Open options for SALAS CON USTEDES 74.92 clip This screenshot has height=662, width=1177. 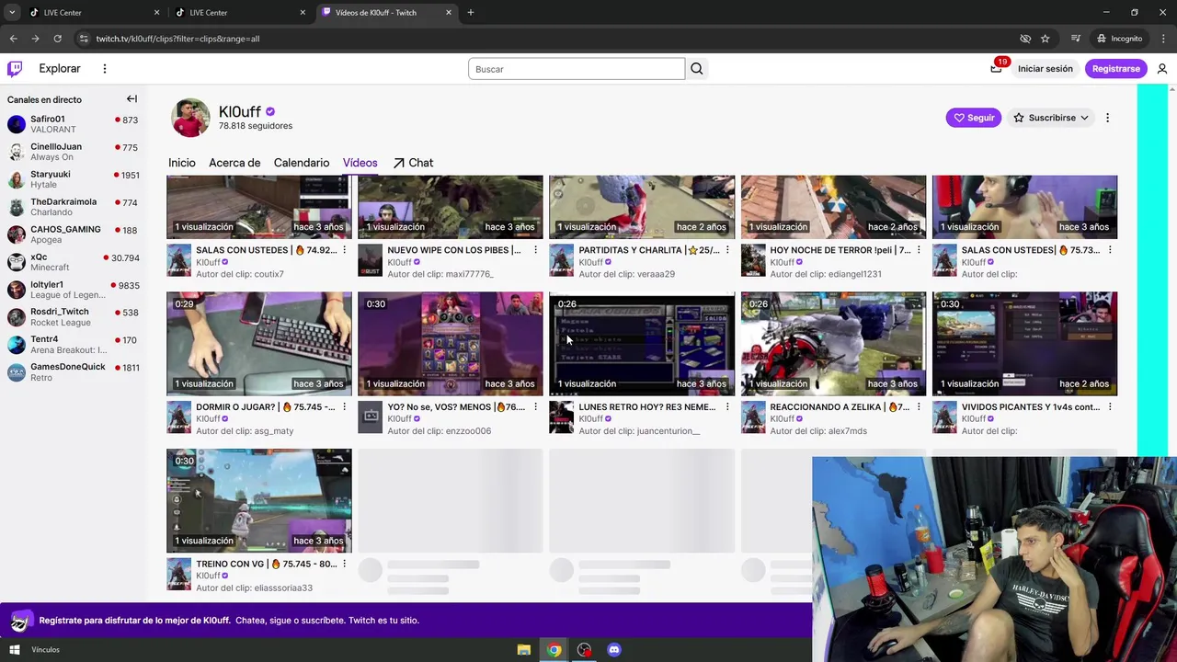point(345,250)
